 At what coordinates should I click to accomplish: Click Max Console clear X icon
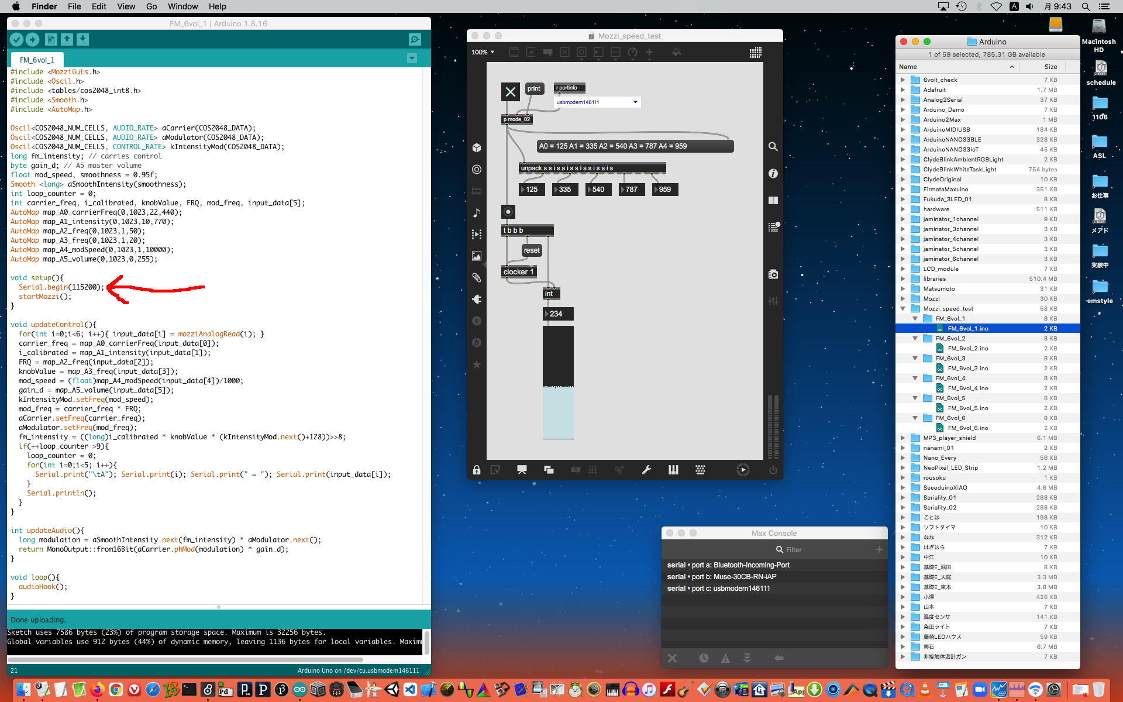coord(672,658)
